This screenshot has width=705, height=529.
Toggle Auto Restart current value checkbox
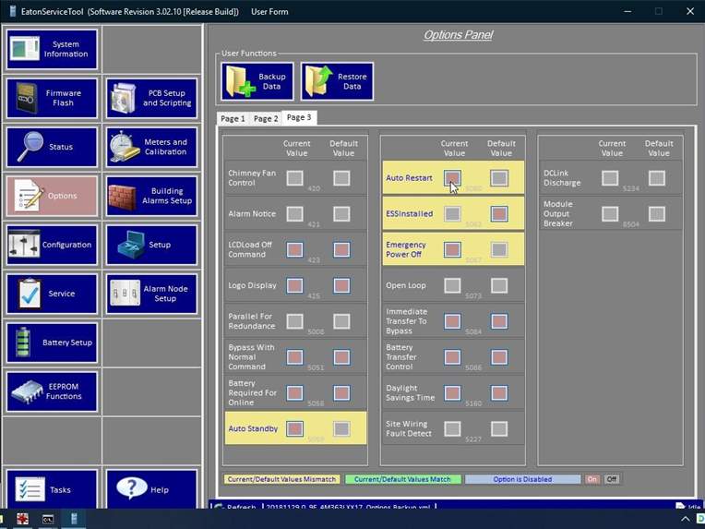(x=452, y=178)
